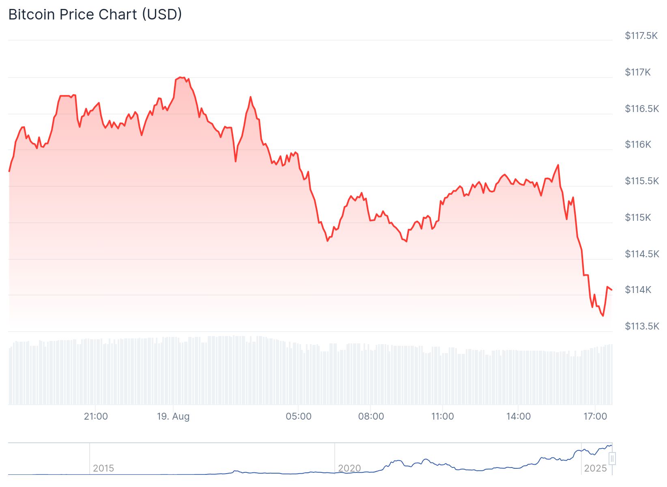Click the 14:00 time axis label
Image resolution: width=667 pixels, height=487 pixels.
[519, 416]
